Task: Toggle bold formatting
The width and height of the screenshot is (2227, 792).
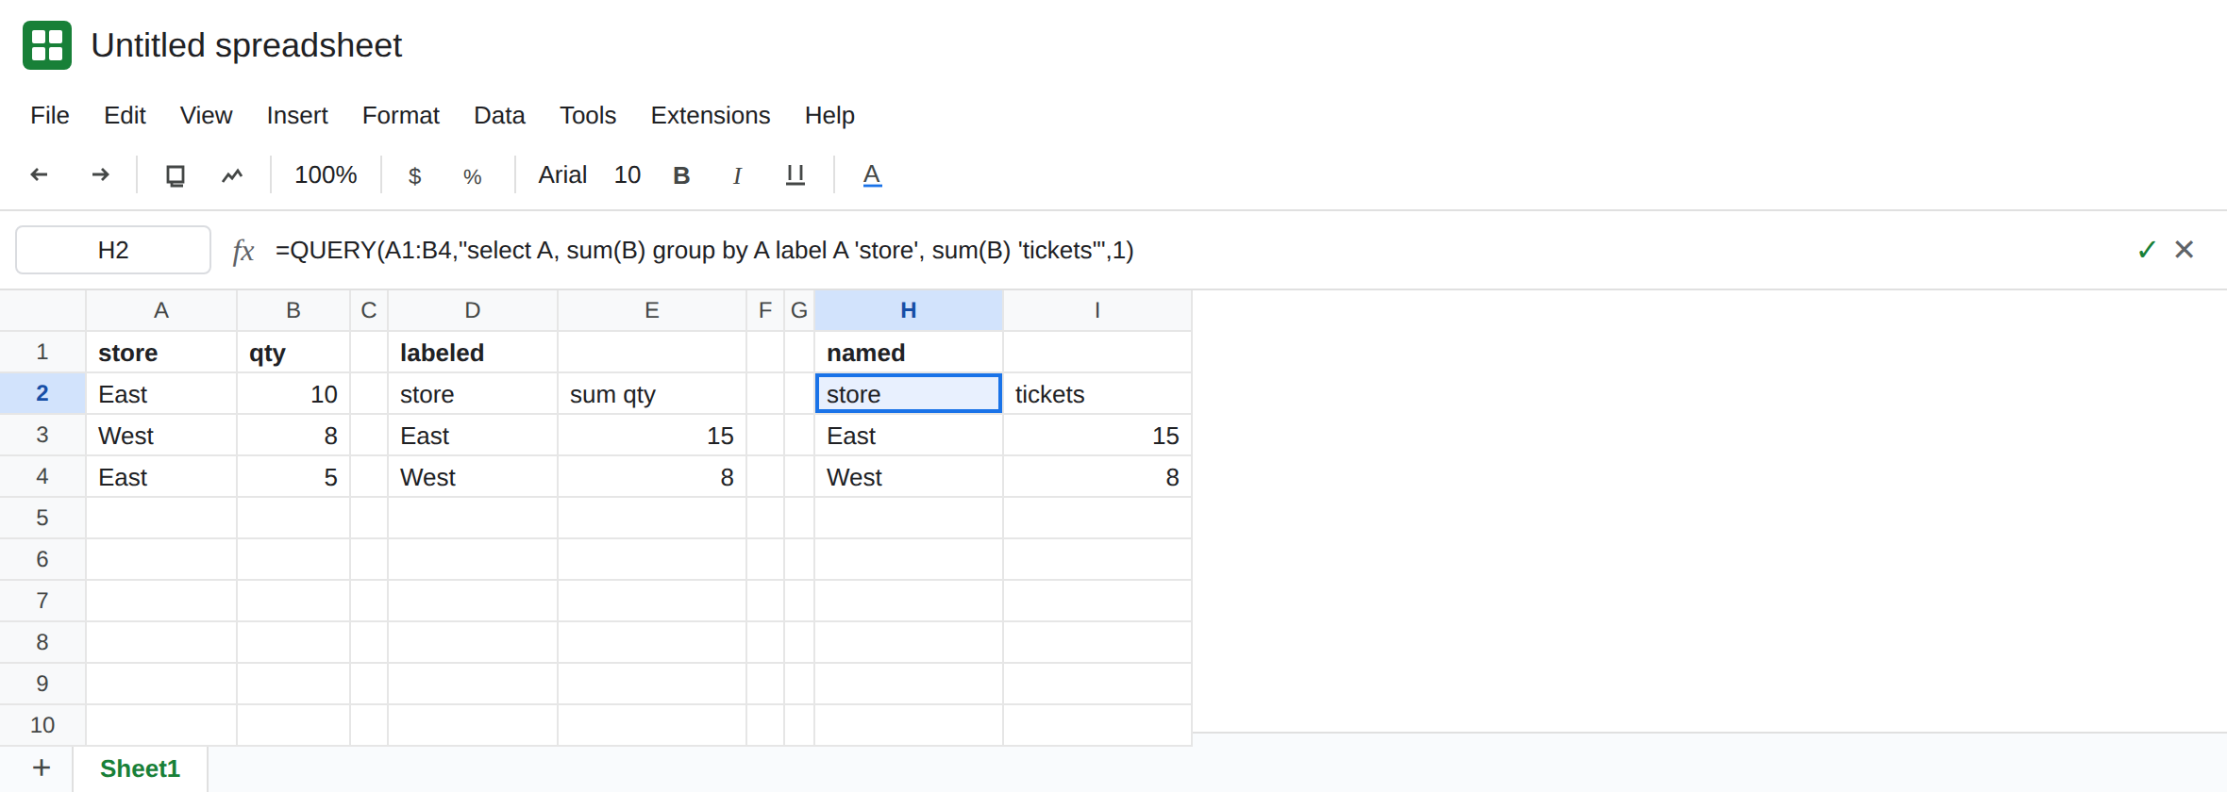Action: tap(681, 175)
